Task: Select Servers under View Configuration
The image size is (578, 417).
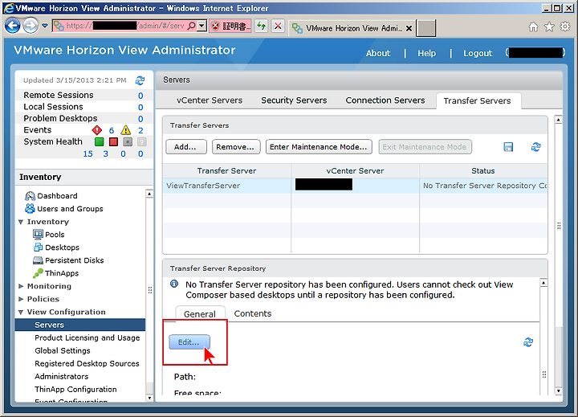Action: coord(80,325)
